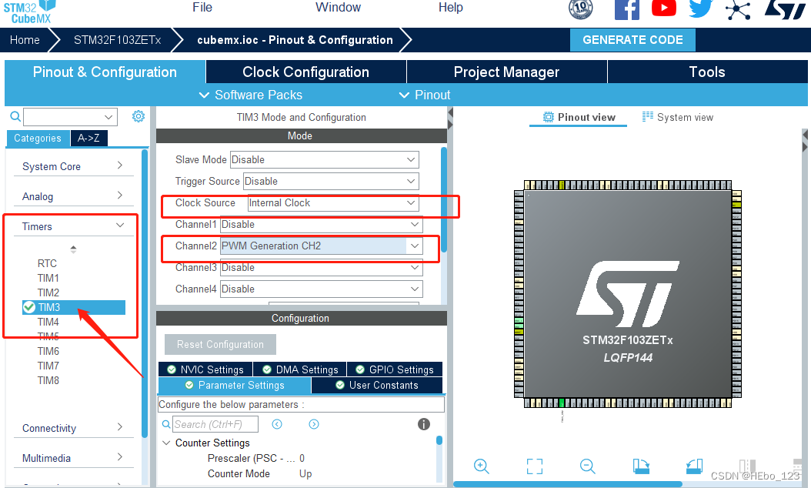Open the Window menu

339,7
